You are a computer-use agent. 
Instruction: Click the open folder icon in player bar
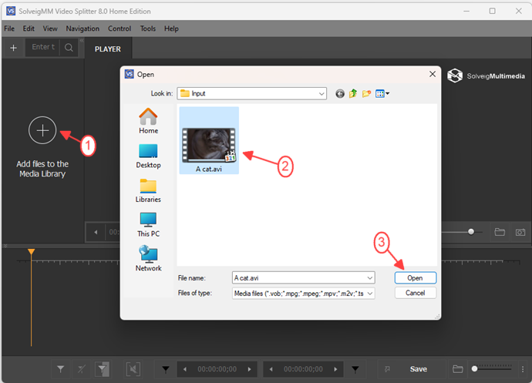pos(500,232)
